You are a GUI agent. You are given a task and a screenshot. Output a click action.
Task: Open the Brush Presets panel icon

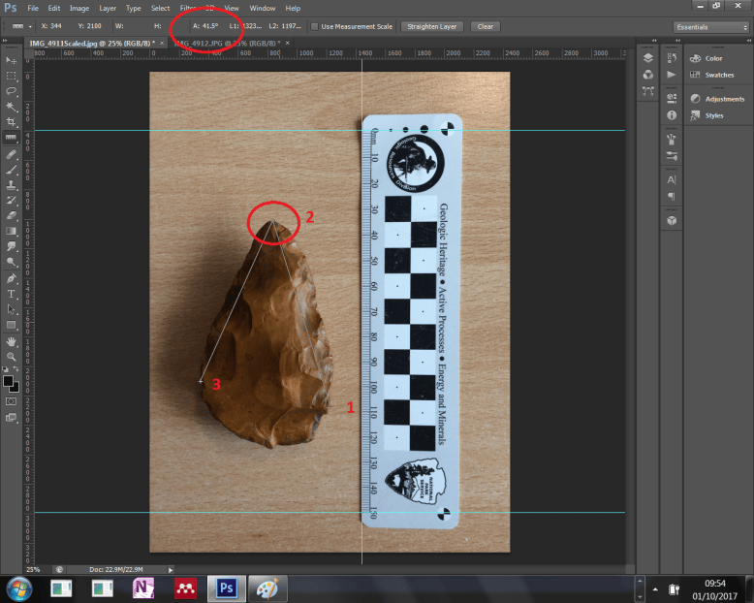(672, 139)
